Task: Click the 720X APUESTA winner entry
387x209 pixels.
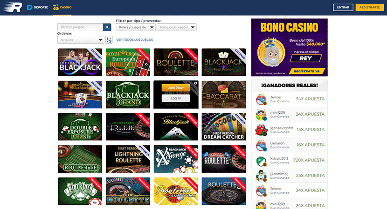Action: coord(290,160)
